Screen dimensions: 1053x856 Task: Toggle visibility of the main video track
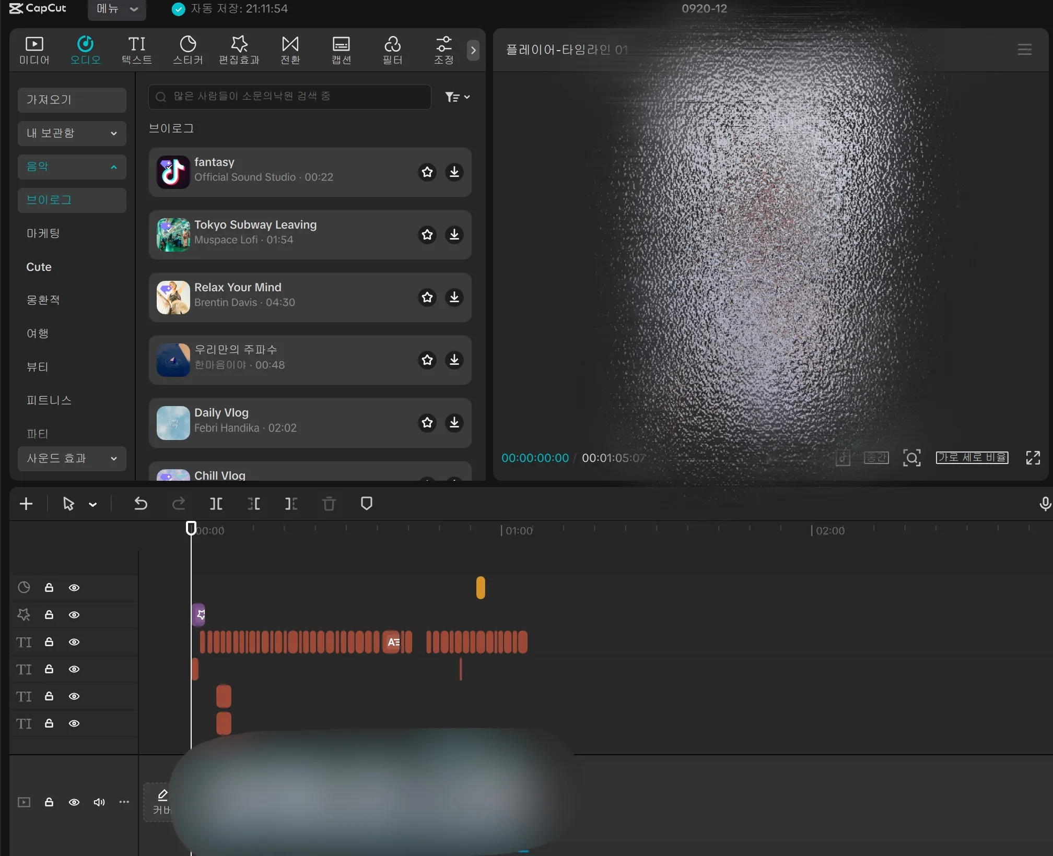click(x=74, y=802)
